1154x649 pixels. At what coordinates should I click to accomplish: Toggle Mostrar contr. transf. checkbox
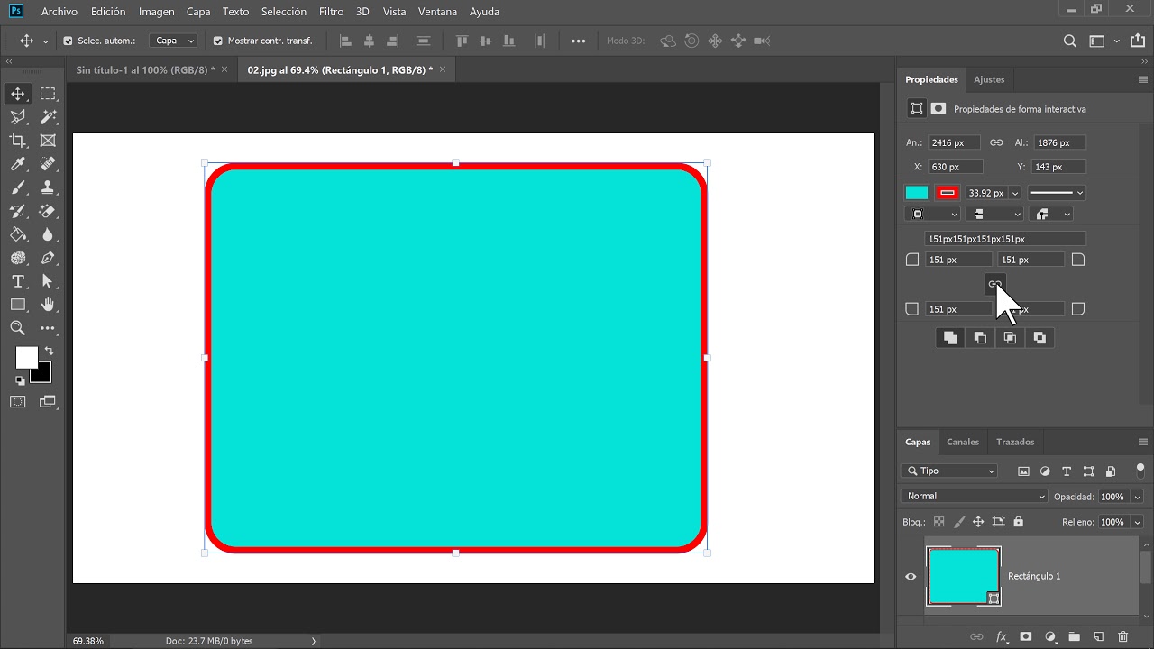tap(216, 41)
